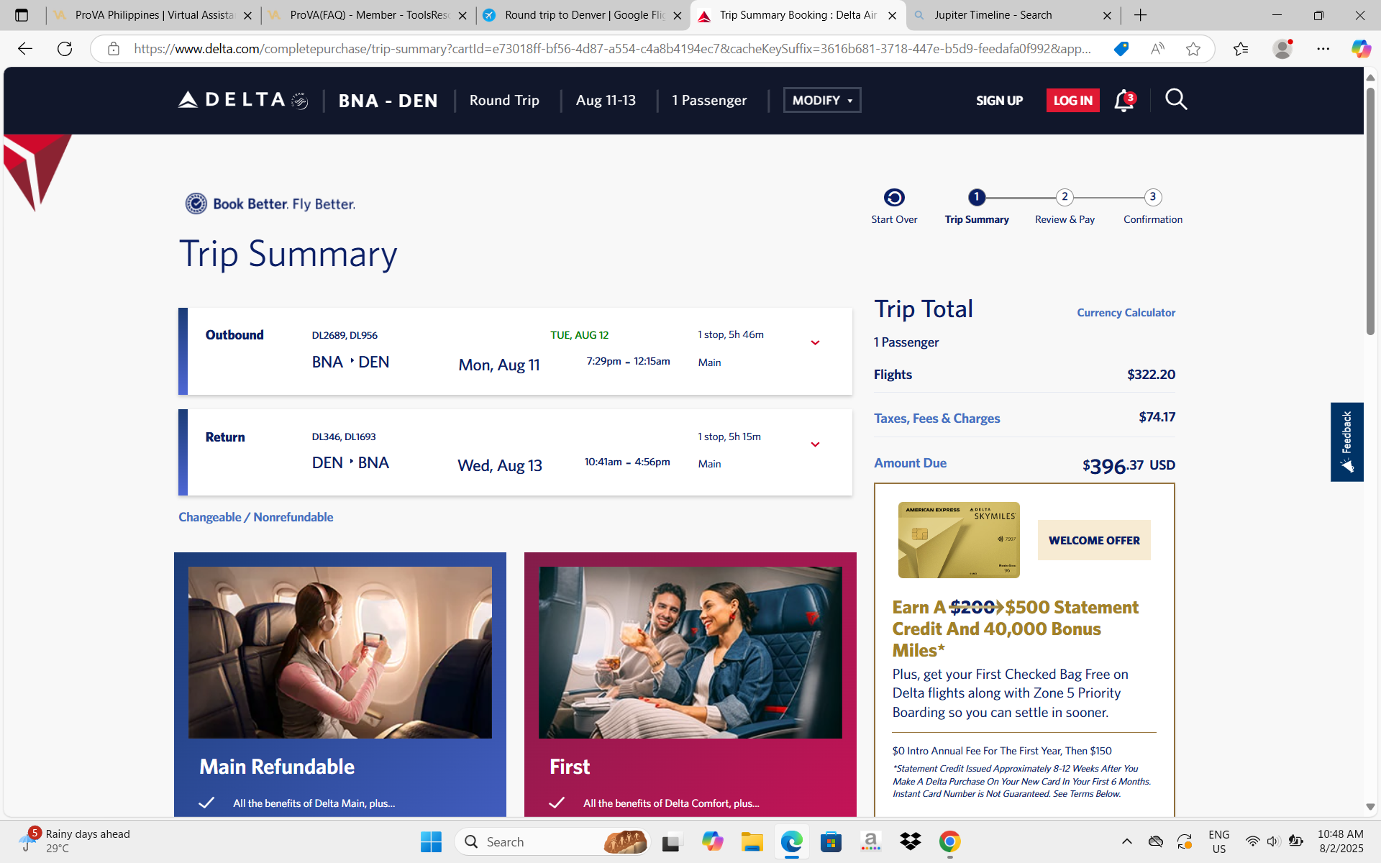Screen dimensions: 1381x863
Task: Click the 1 Passenger header text
Action: tap(709, 101)
